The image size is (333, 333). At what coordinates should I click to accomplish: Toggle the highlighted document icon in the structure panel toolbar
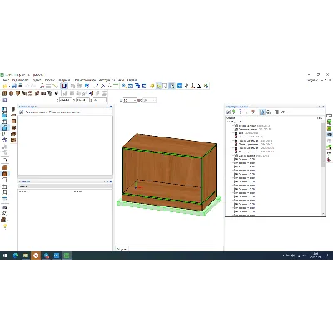(262, 112)
